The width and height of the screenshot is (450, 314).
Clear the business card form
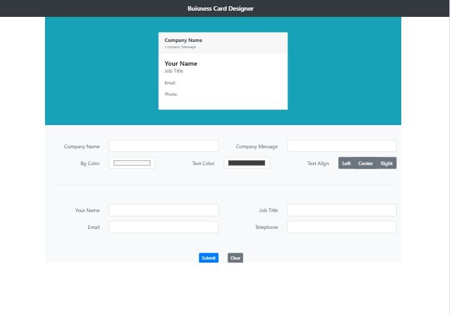[x=236, y=258]
